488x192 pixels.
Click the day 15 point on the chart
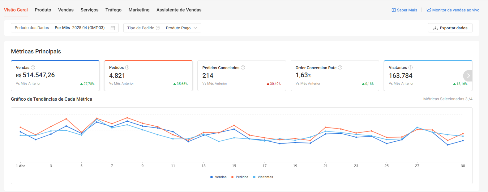pos(234,129)
